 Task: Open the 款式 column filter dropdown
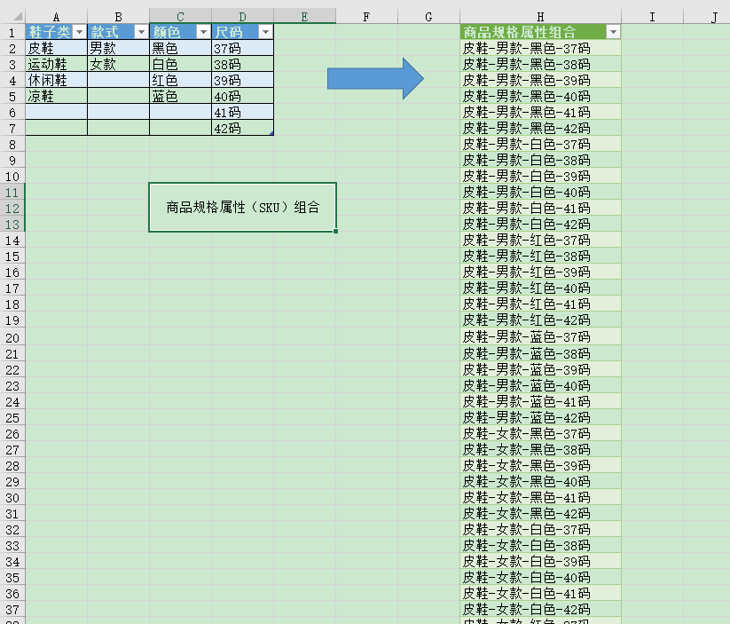[140, 31]
